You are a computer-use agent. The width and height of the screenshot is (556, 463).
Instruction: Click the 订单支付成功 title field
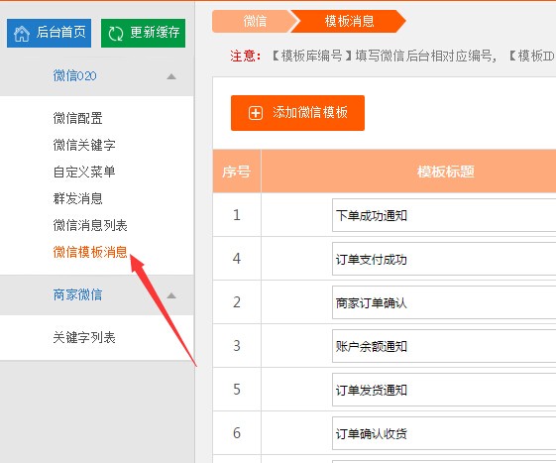444,259
